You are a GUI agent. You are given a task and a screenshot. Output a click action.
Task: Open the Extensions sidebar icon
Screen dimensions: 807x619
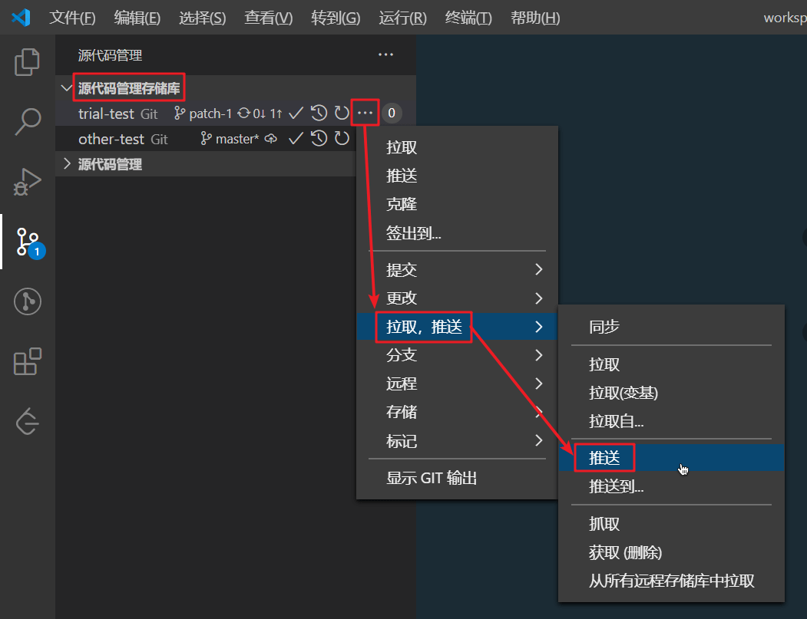[27, 361]
